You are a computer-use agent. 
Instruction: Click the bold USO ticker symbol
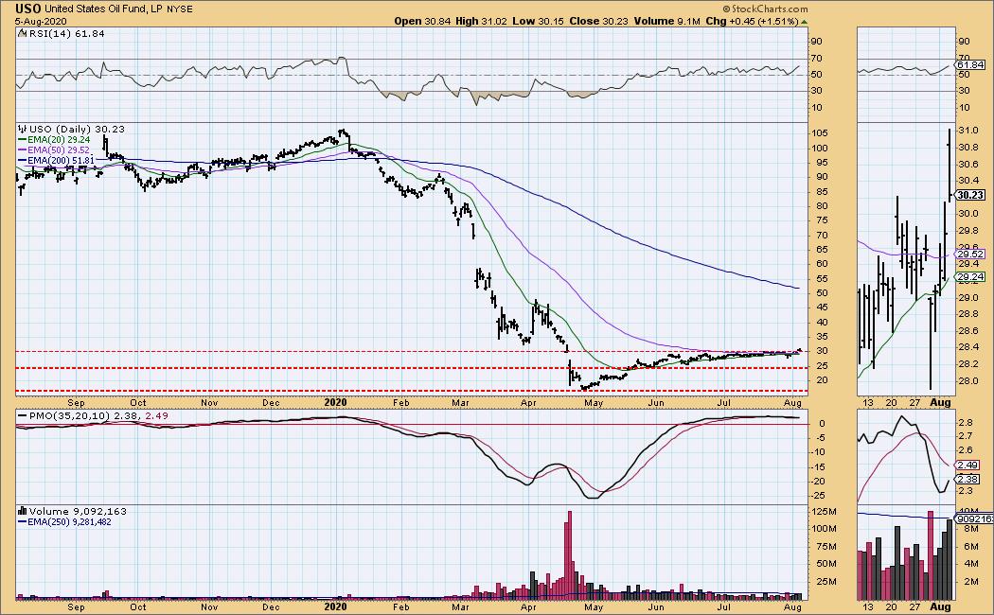(28, 9)
